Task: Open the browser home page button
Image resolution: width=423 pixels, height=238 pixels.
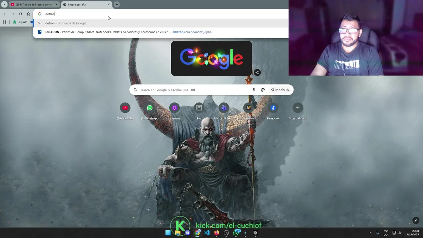Action: click(28, 14)
